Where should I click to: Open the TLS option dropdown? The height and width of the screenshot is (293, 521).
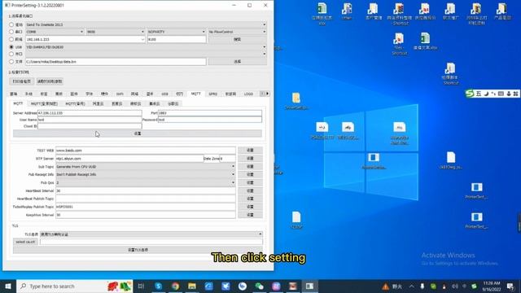[151, 234]
